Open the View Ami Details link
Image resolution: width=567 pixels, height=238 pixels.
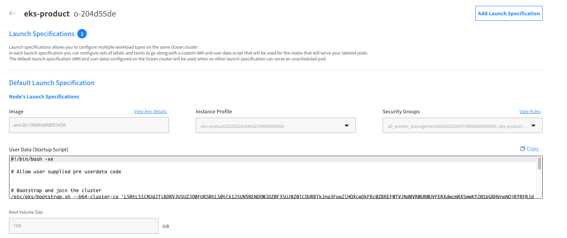click(150, 112)
